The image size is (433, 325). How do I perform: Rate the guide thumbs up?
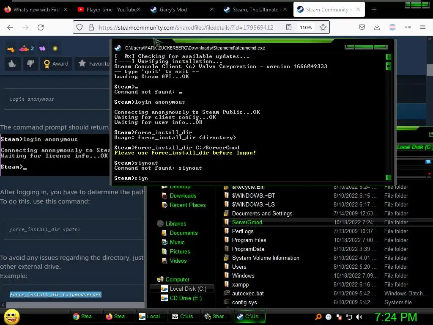(x=12, y=64)
